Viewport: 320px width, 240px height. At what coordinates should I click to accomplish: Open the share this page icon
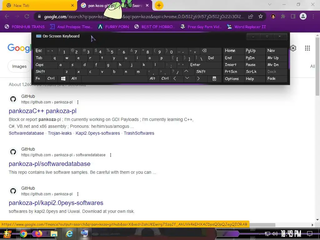click(251, 17)
